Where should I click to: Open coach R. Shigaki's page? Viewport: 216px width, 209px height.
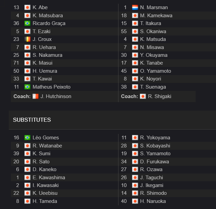tap(159, 96)
